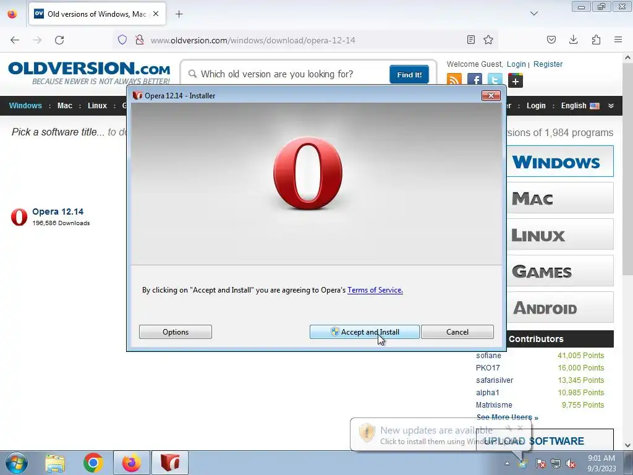Click the Firefox view icon
Image resolution: width=633 pixels, height=475 pixels.
coord(12,14)
